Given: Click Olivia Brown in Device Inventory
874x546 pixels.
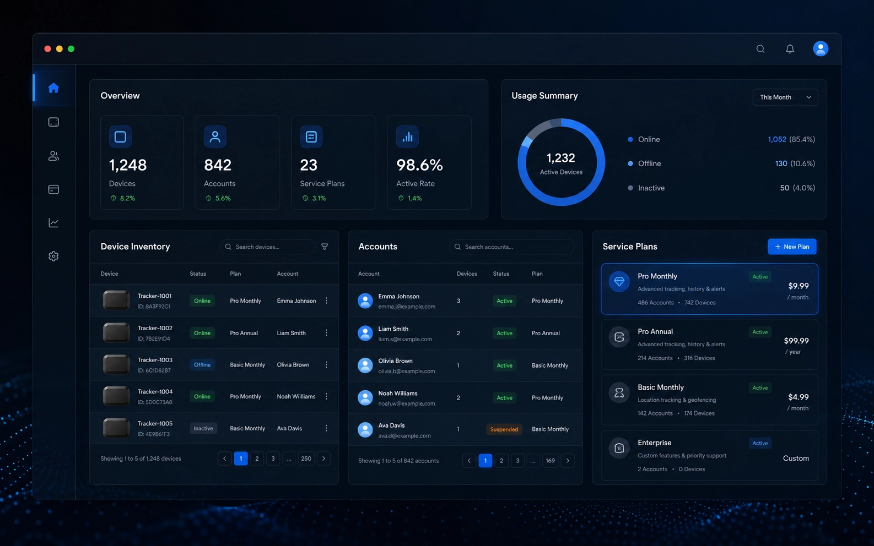Looking at the screenshot, I should tap(293, 365).
